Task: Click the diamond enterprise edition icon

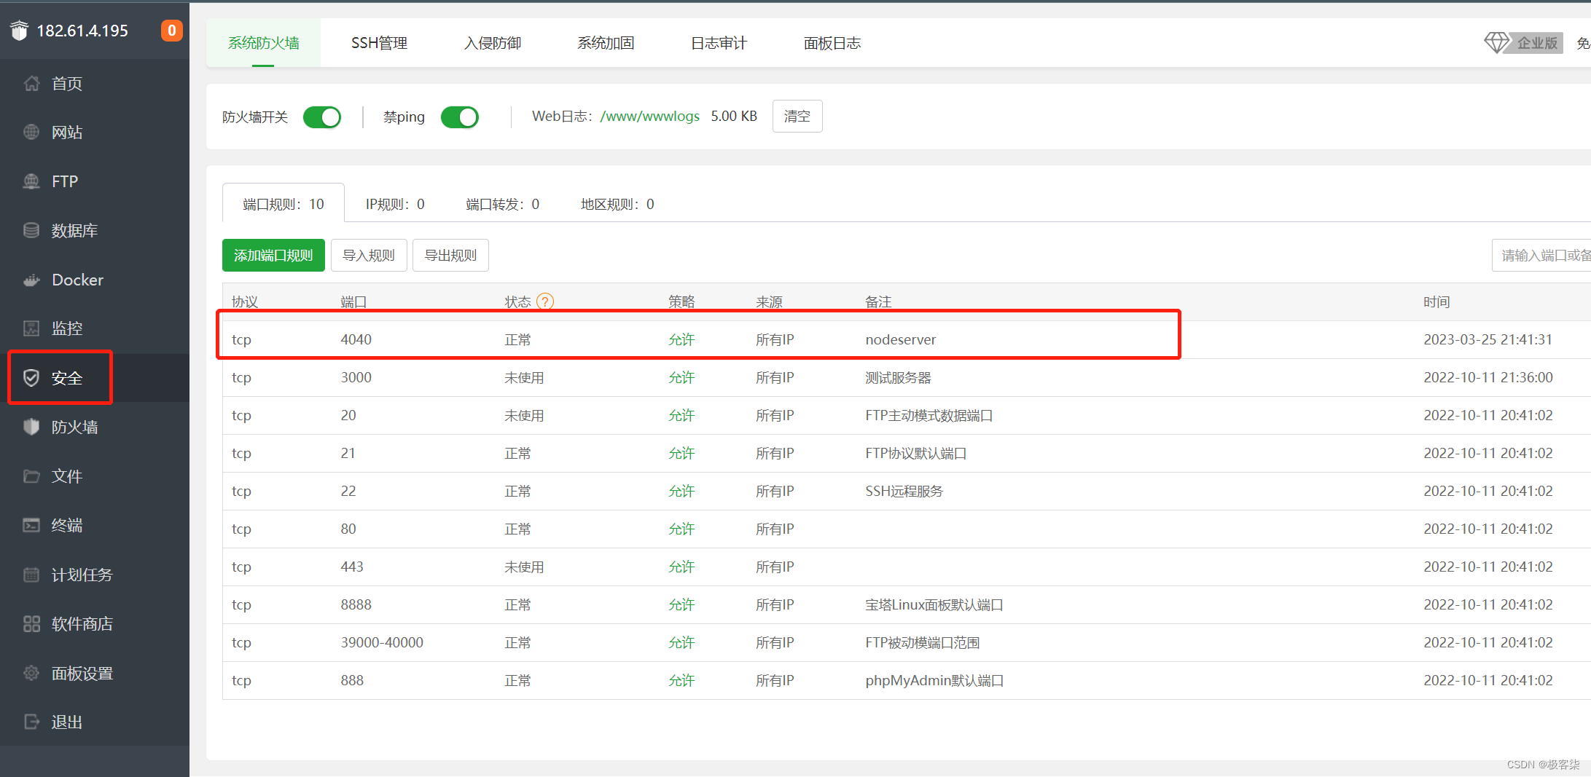Action: point(1497,43)
